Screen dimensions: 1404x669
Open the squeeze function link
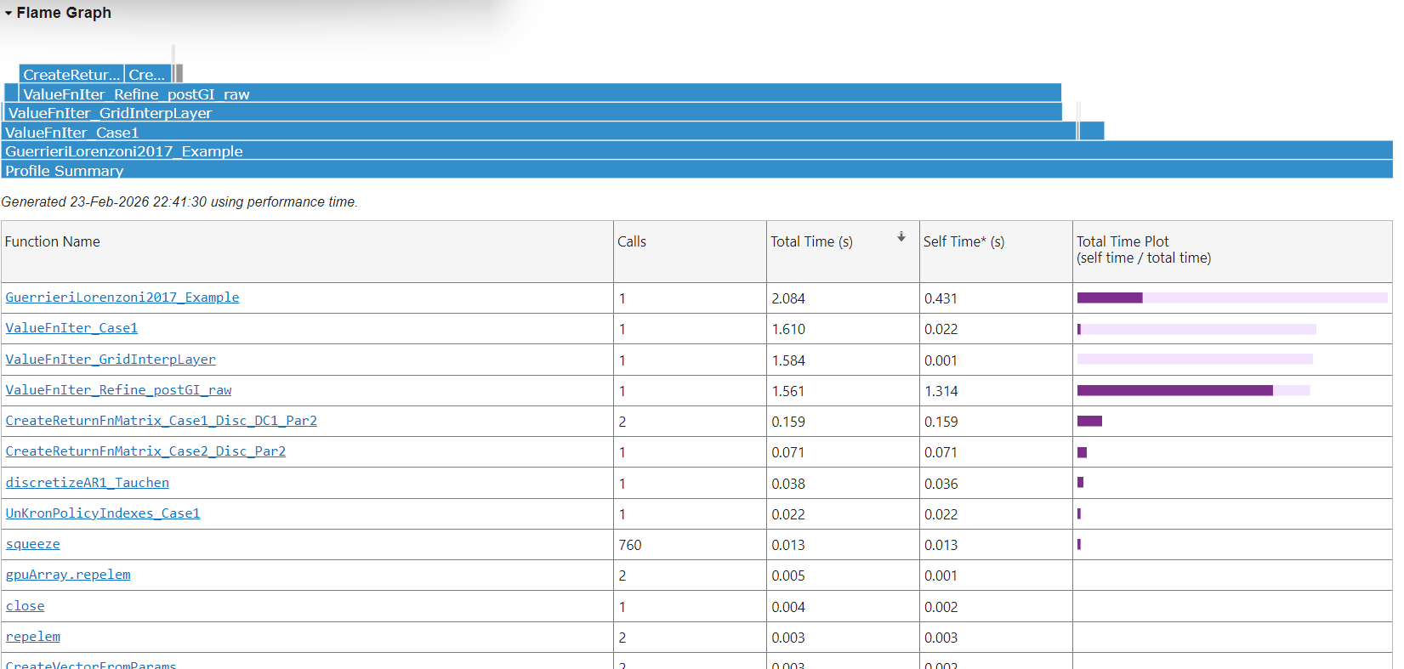pyautogui.click(x=32, y=544)
